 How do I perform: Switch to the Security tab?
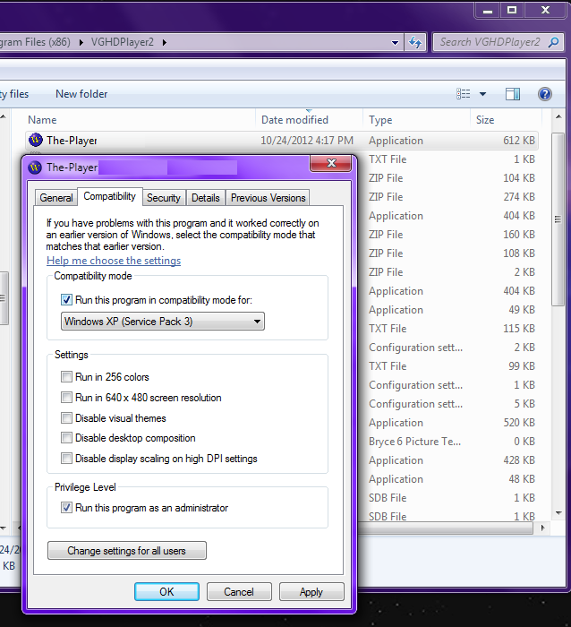click(x=164, y=198)
